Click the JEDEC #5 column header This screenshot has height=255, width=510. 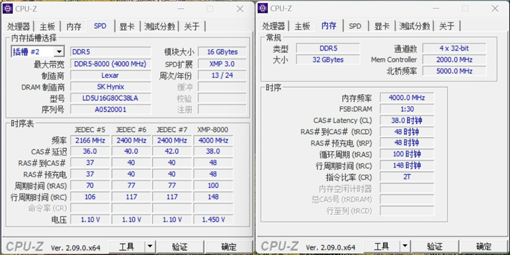click(x=90, y=130)
